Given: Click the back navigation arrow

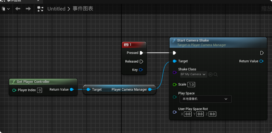Looking at the screenshot, I should pos(18,9).
